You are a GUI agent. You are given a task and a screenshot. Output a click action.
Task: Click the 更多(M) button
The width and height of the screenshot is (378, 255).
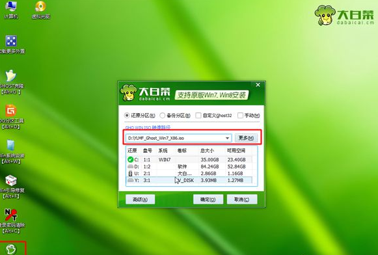click(x=246, y=138)
